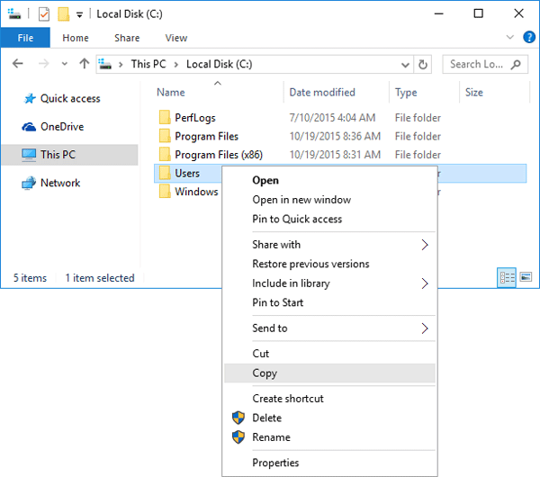Switch to the large icons view
Screen dimensions: 540x477
click(x=525, y=278)
